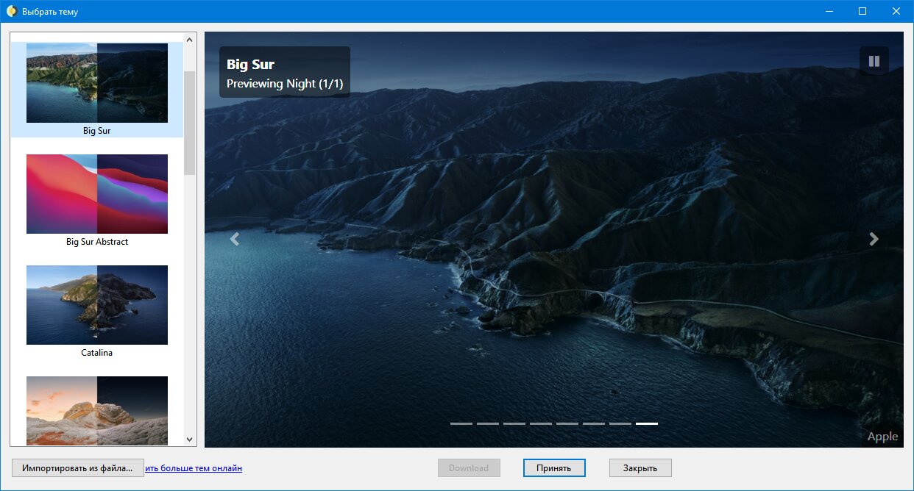Image resolution: width=914 pixels, height=491 pixels.
Task: Click the theme list scrollbar thumb
Action: (x=190, y=123)
